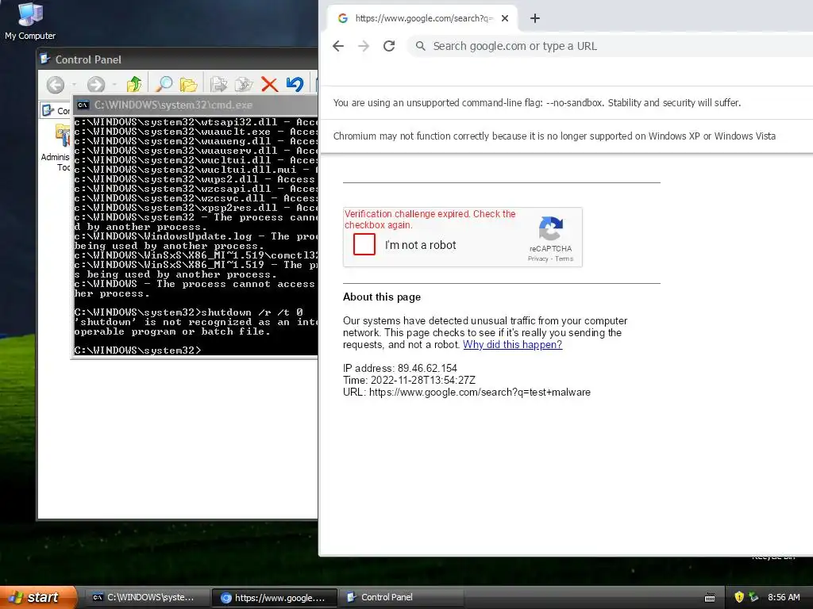The height and width of the screenshot is (609, 813).
Task: Click the Time 2022-11-28T13:54:27Z text
Action: coord(409,380)
